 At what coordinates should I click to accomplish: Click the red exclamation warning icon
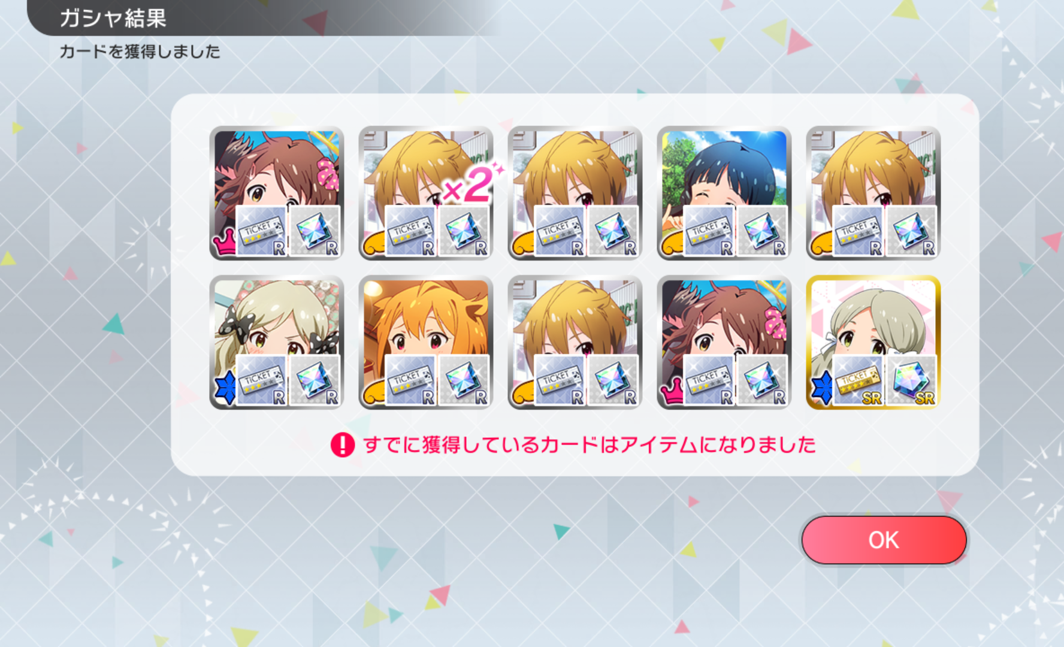tap(343, 445)
